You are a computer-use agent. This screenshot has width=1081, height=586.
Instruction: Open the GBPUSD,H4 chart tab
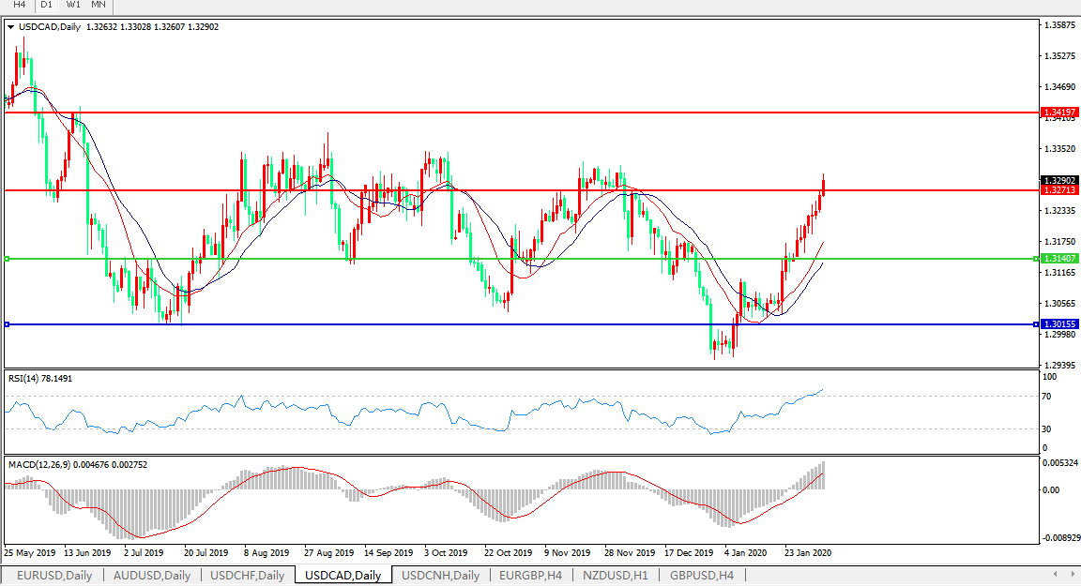click(701, 575)
